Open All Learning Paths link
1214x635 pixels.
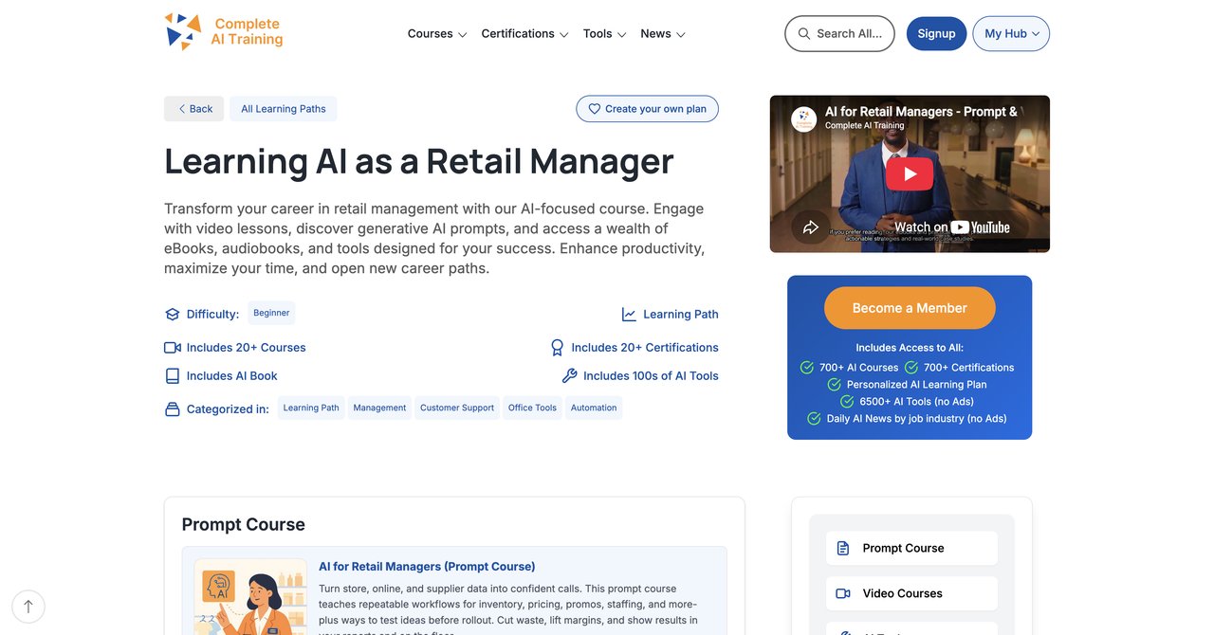(284, 109)
